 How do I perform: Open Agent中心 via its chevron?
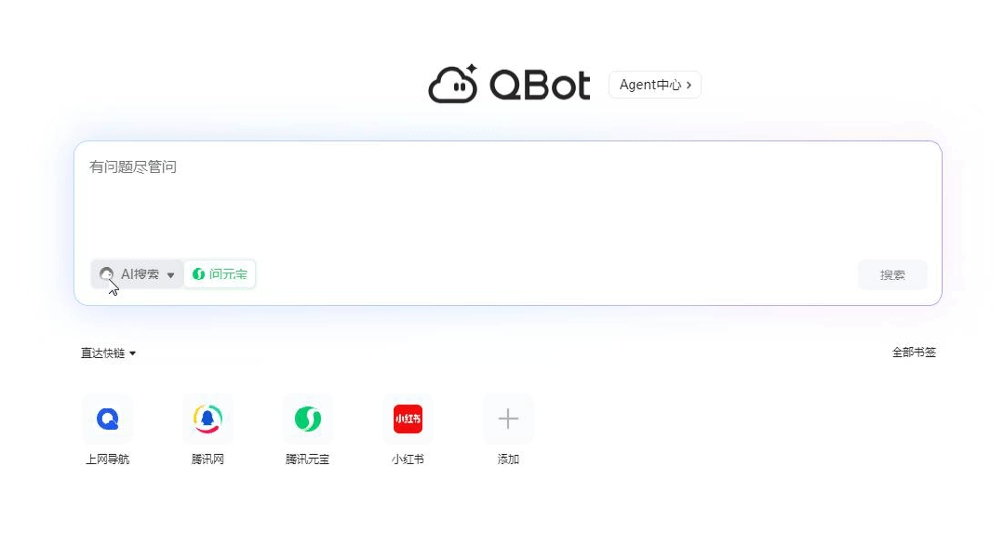689,85
